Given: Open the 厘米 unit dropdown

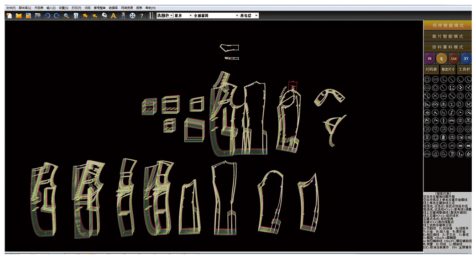Looking at the screenshot, I should coord(183,16).
